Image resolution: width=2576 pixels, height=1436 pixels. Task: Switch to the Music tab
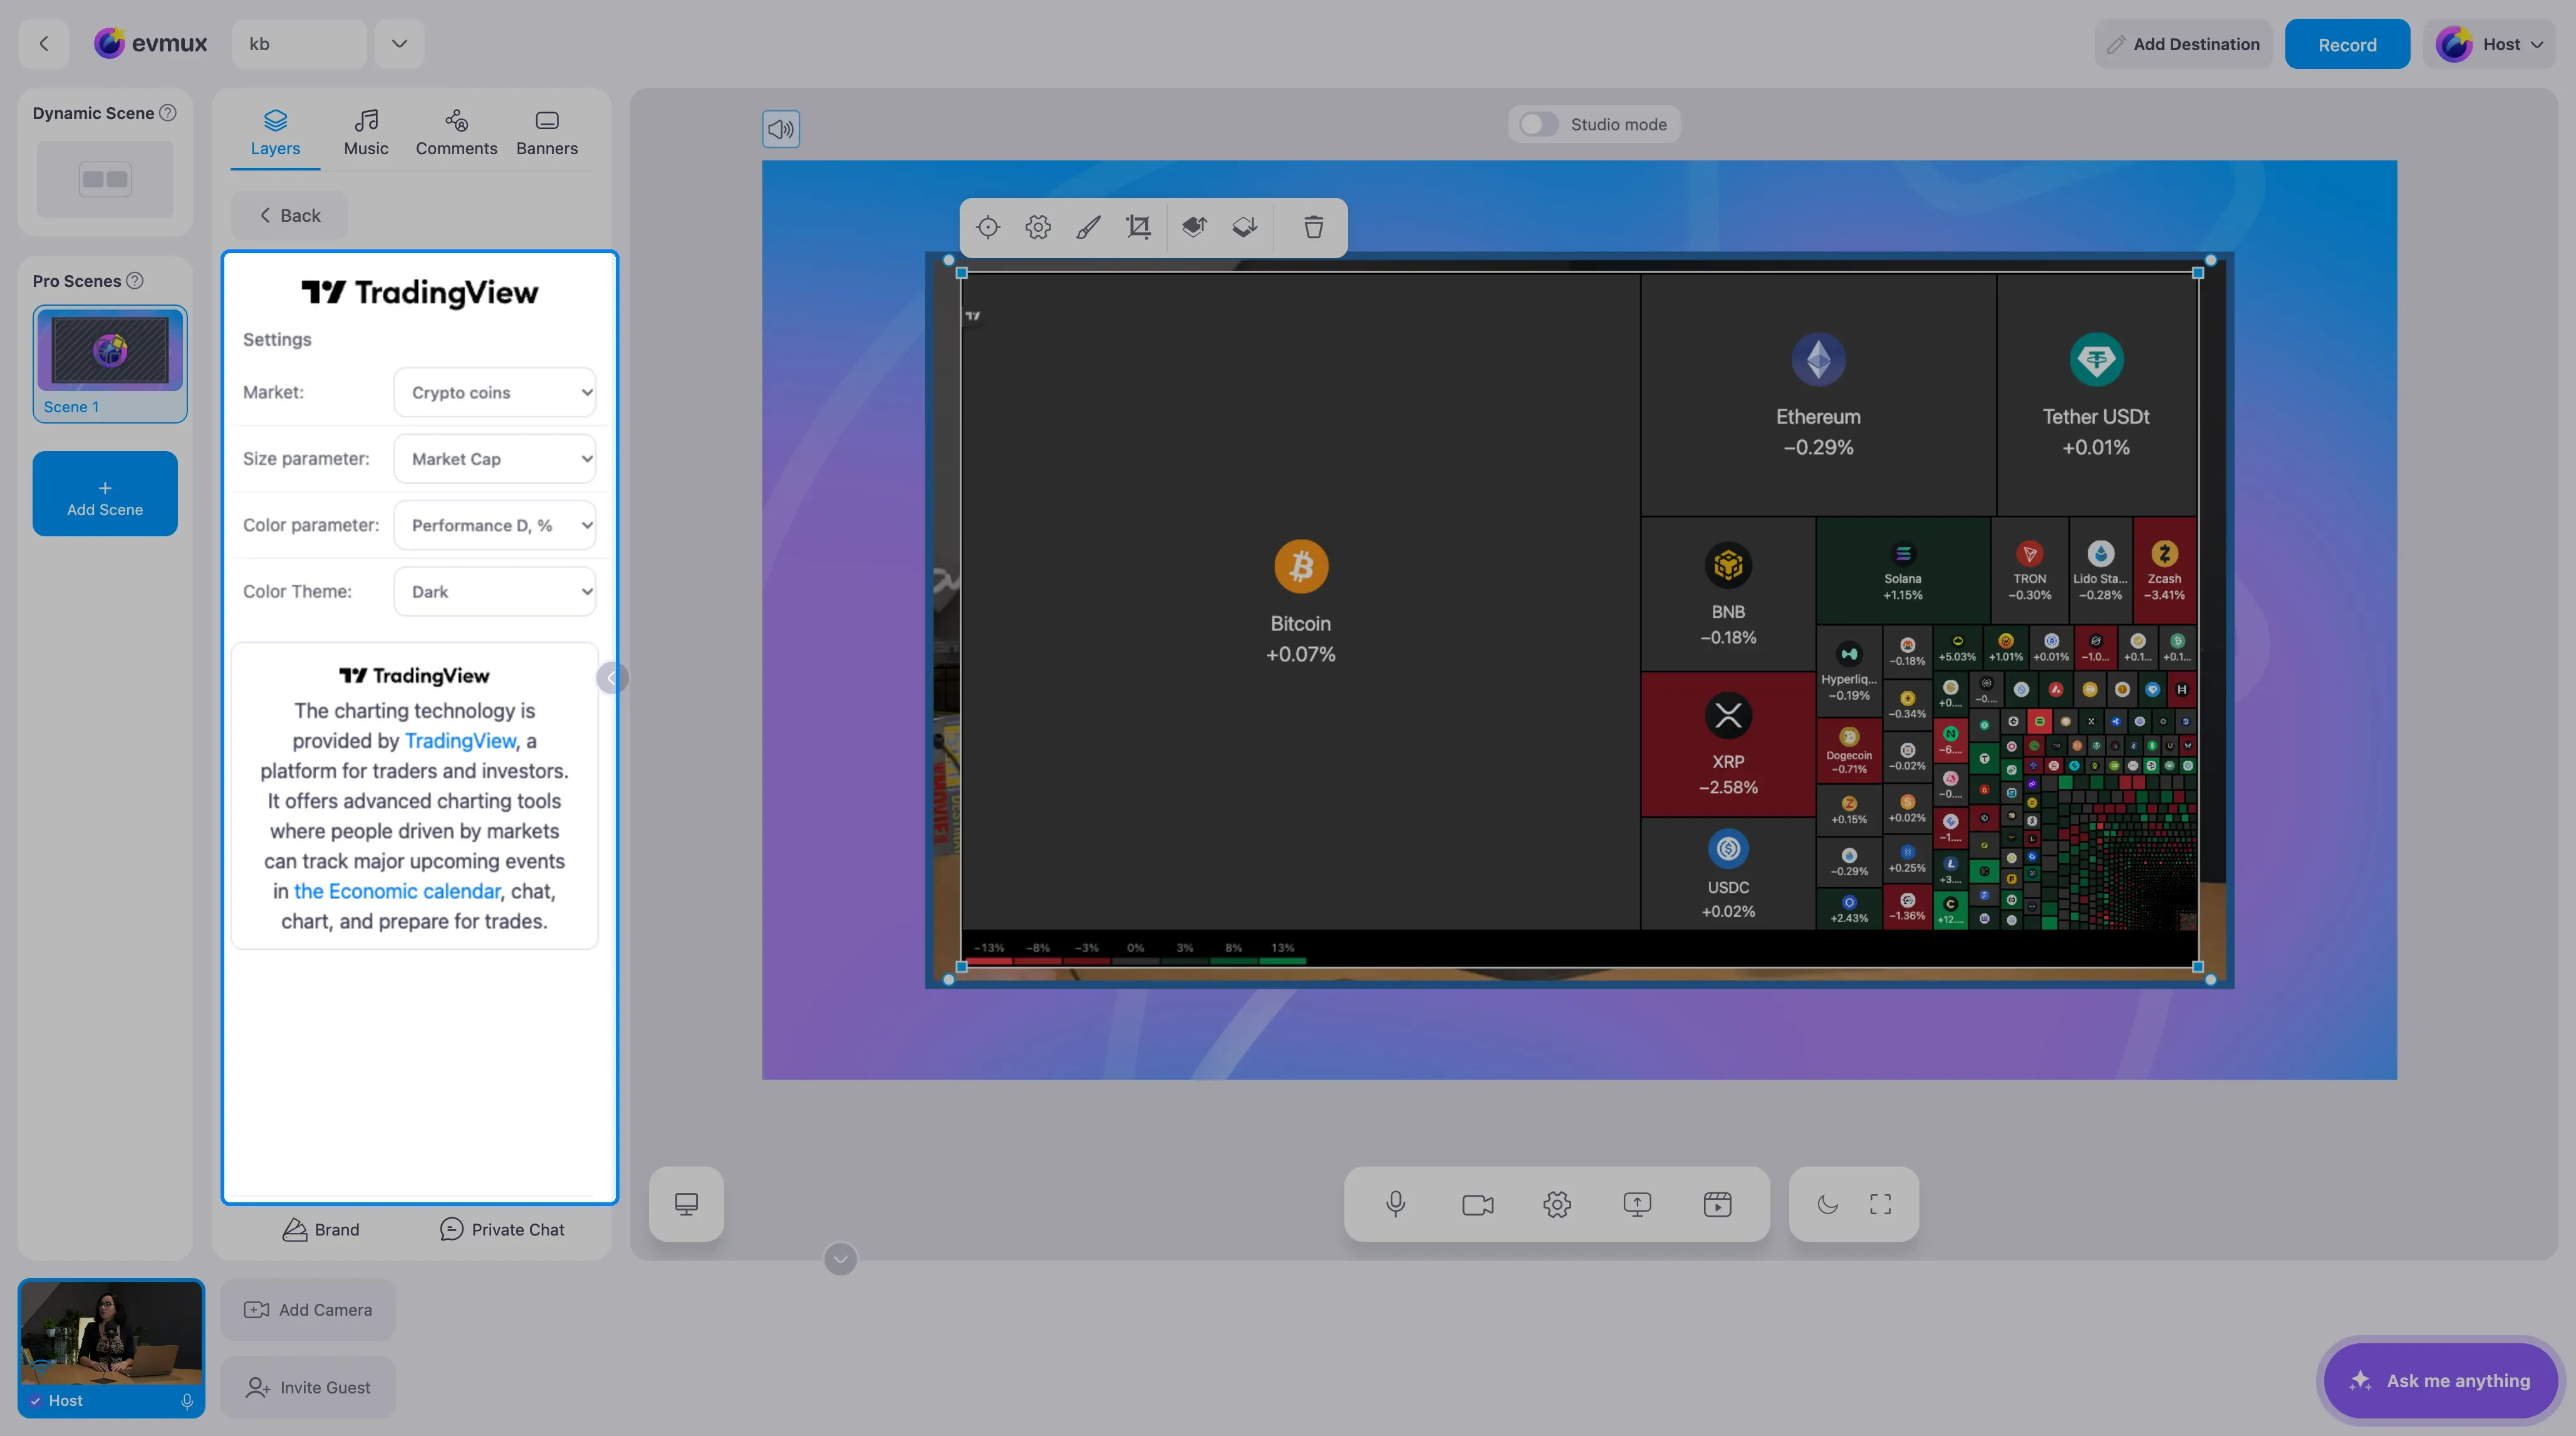(x=366, y=133)
